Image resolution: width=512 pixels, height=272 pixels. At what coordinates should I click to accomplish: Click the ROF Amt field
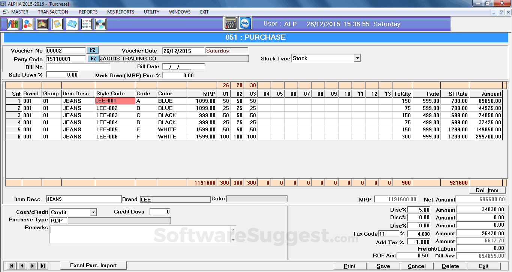tap(413, 255)
